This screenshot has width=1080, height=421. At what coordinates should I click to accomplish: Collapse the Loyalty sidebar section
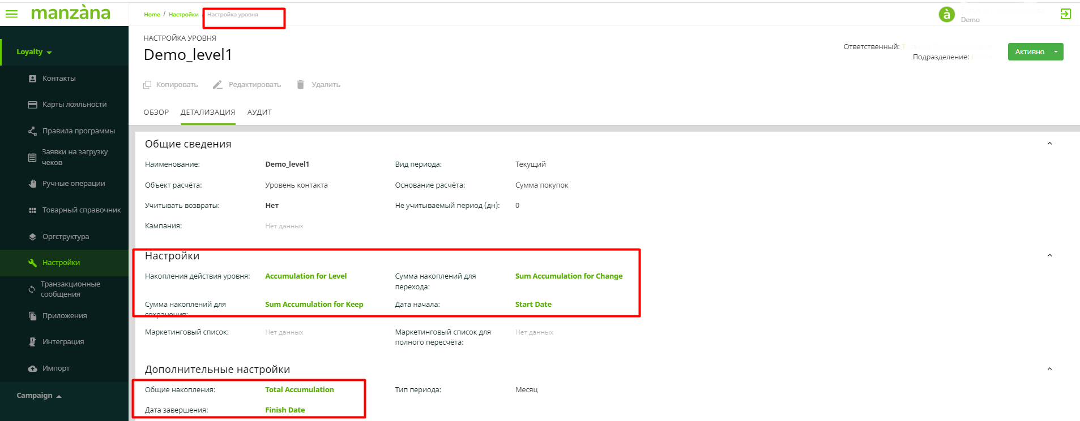tap(34, 52)
